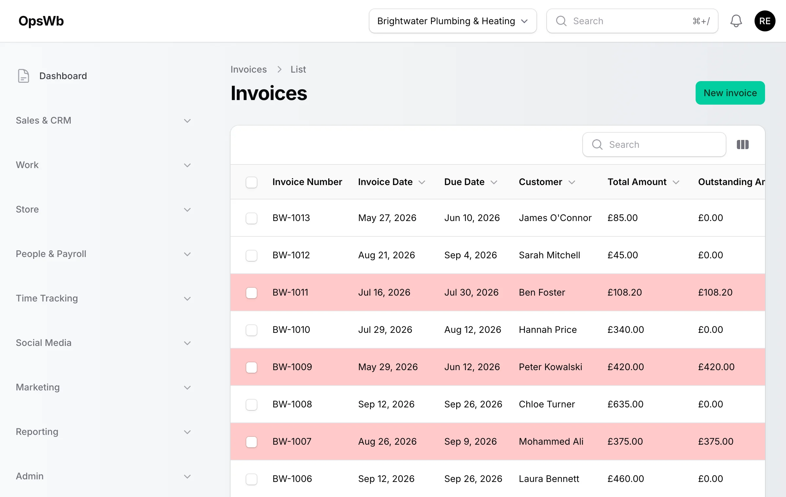Check the BW-1013 invoice row
The width and height of the screenshot is (786, 497).
pyautogui.click(x=252, y=218)
